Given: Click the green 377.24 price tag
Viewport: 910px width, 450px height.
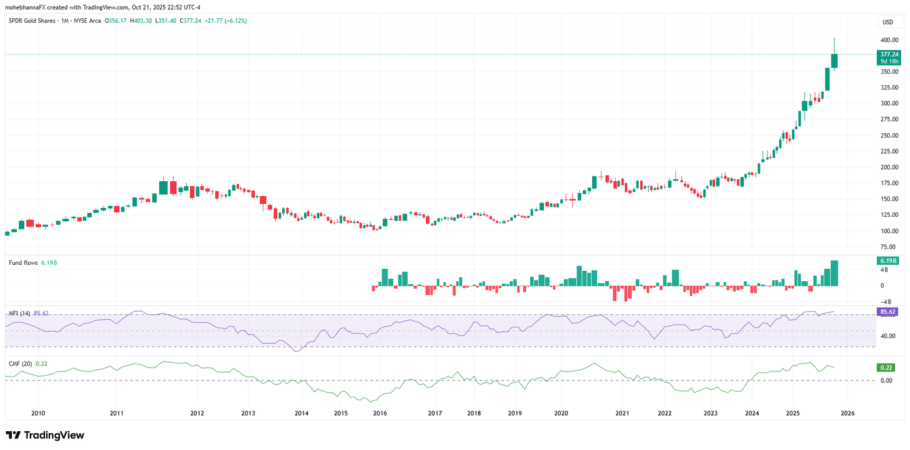Looking at the screenshot, I should tap(889, 55).
